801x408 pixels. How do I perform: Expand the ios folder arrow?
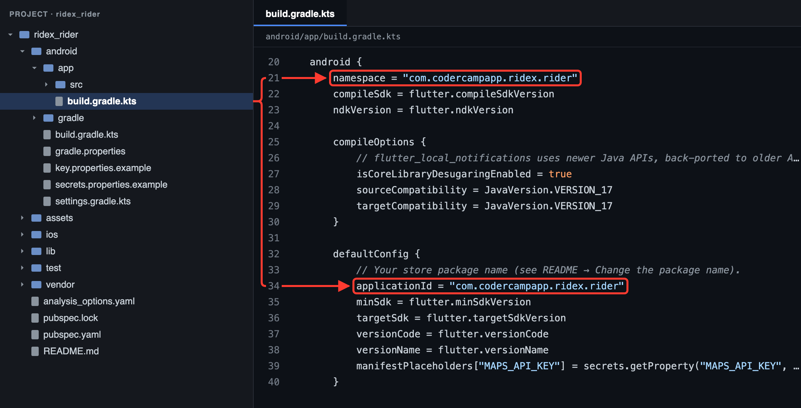22,235
